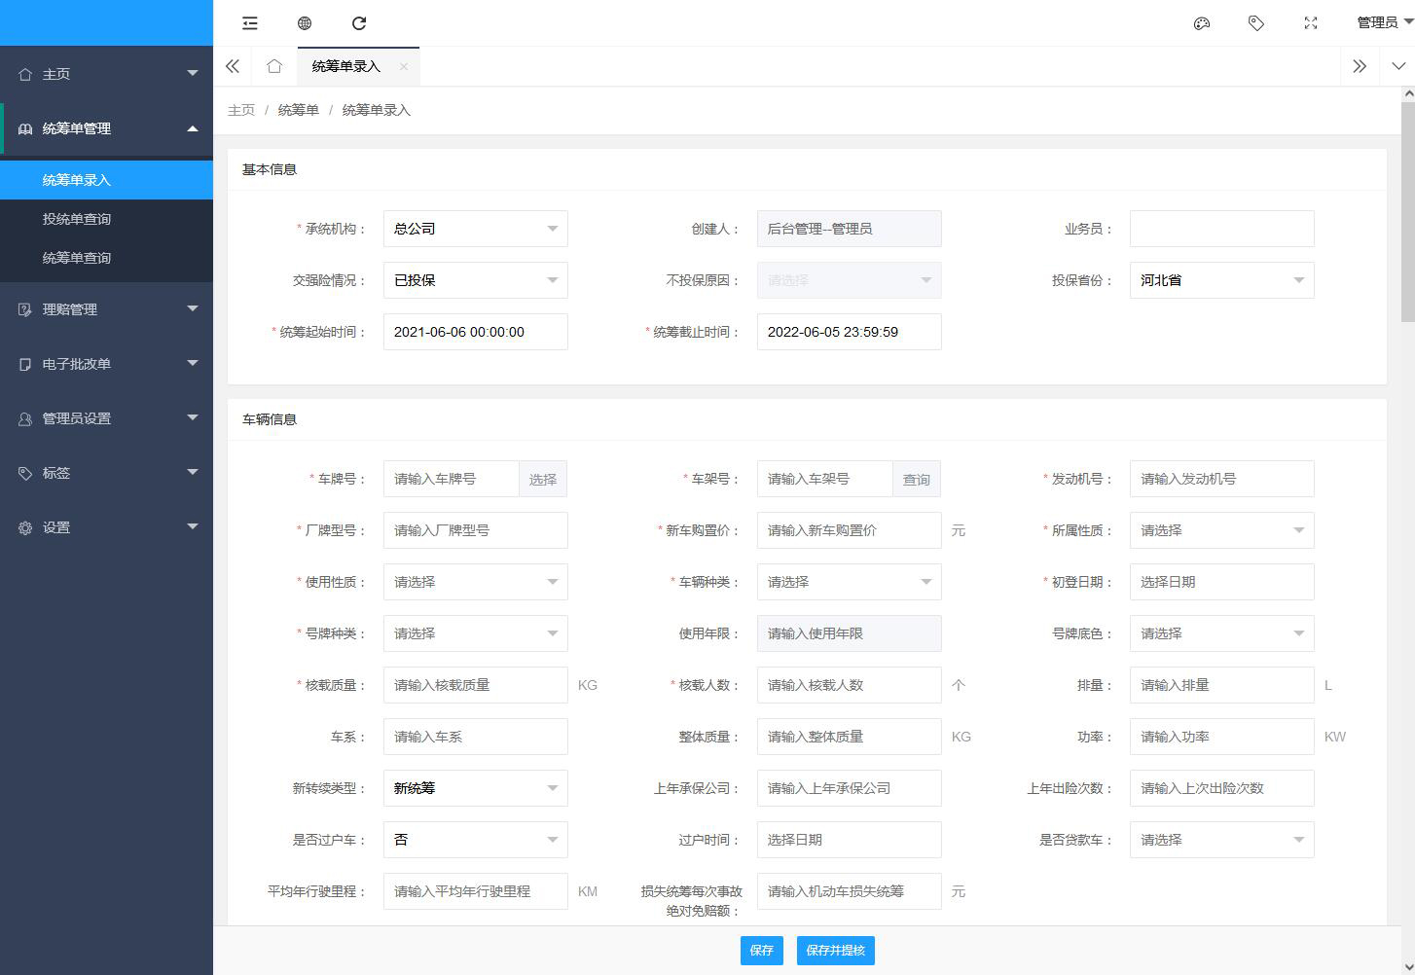This screenshot has height=975, width=1415.
Task: Collapse 统筹单管理 sidebar menu
Action: point(106,128)
